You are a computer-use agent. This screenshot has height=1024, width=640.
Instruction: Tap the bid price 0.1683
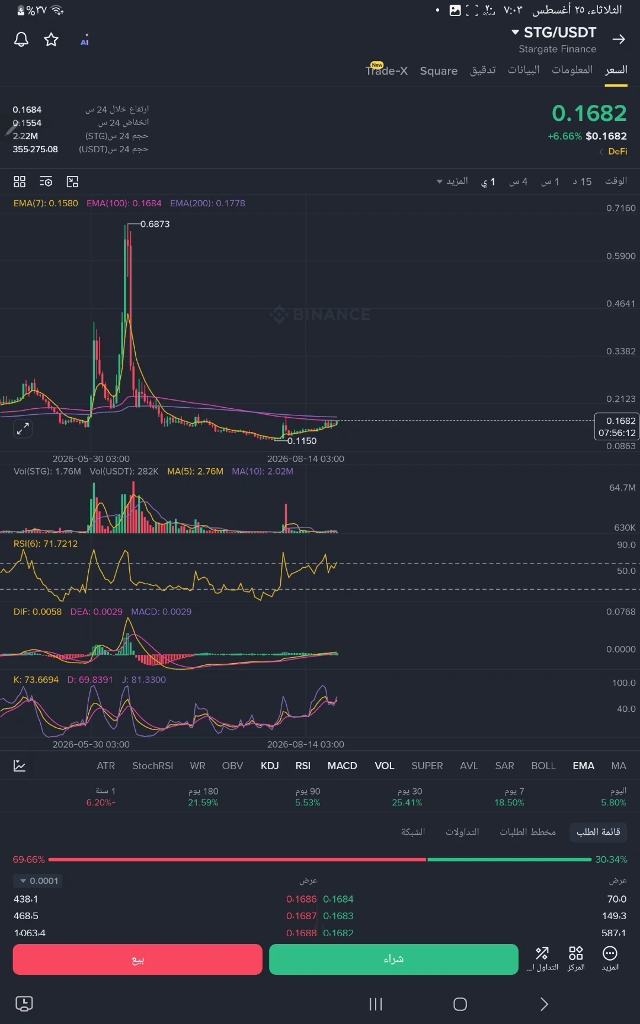[338, 916]
